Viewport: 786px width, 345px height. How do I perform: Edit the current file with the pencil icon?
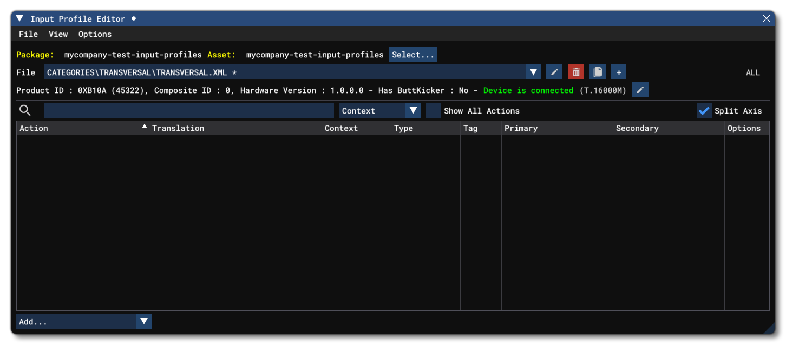[554, 72]
